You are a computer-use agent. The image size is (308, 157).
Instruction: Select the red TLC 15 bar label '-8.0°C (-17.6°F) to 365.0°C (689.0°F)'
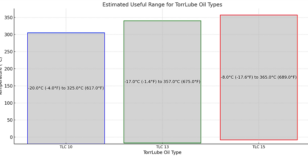coord(258,77)
